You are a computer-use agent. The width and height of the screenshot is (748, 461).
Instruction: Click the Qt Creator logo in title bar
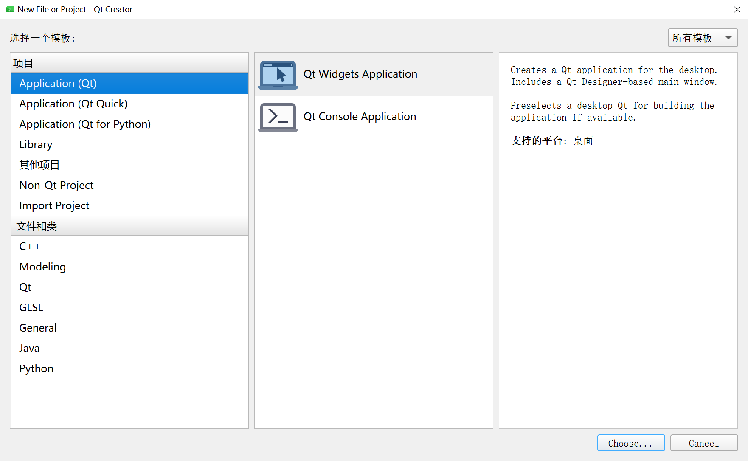click(9, 9)
